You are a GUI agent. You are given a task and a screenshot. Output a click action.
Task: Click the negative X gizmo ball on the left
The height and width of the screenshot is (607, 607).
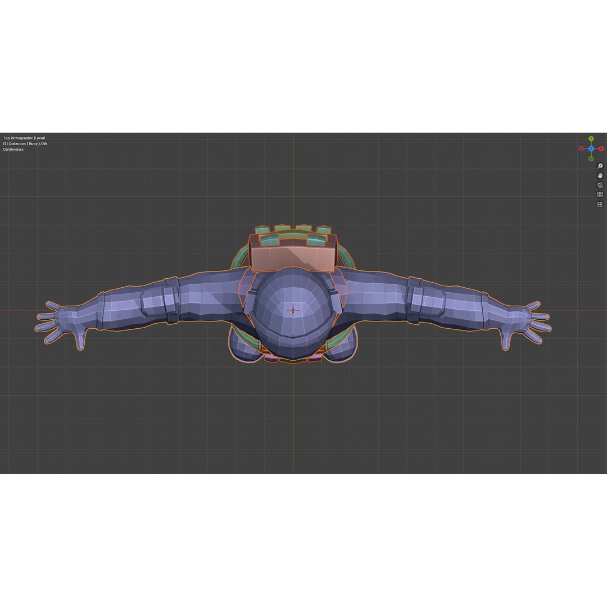pos(581,148)
